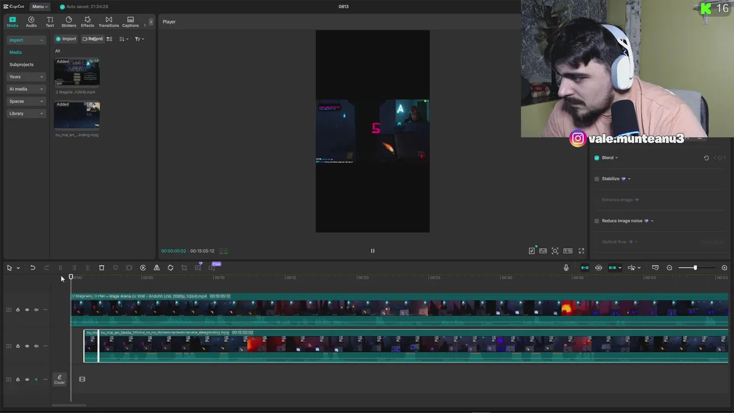Image resolution: width=734 pixels, height=413 pixels.
Task: Select Subprojects in the sidebar
Action: click(x=21, y=64)
